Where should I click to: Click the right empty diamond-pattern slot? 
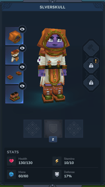point(74,129)
